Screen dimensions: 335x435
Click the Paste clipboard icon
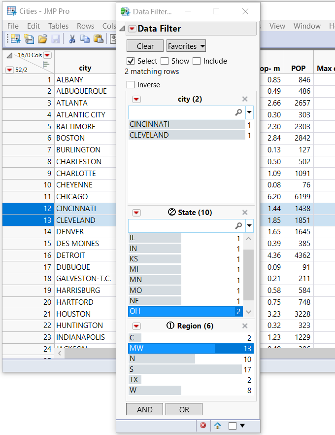(x=99, y=39)
